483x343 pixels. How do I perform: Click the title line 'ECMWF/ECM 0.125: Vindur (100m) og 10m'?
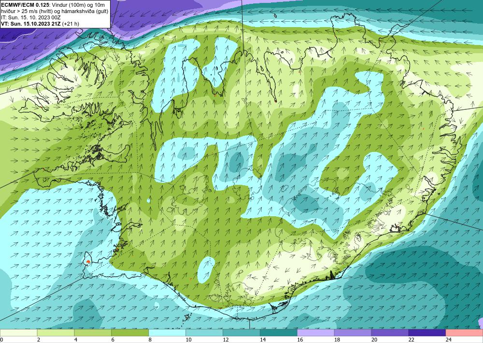point(53,5)
